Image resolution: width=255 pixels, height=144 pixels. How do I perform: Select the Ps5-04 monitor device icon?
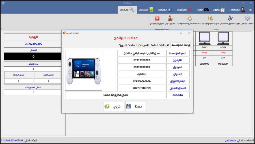coord(223,37)
